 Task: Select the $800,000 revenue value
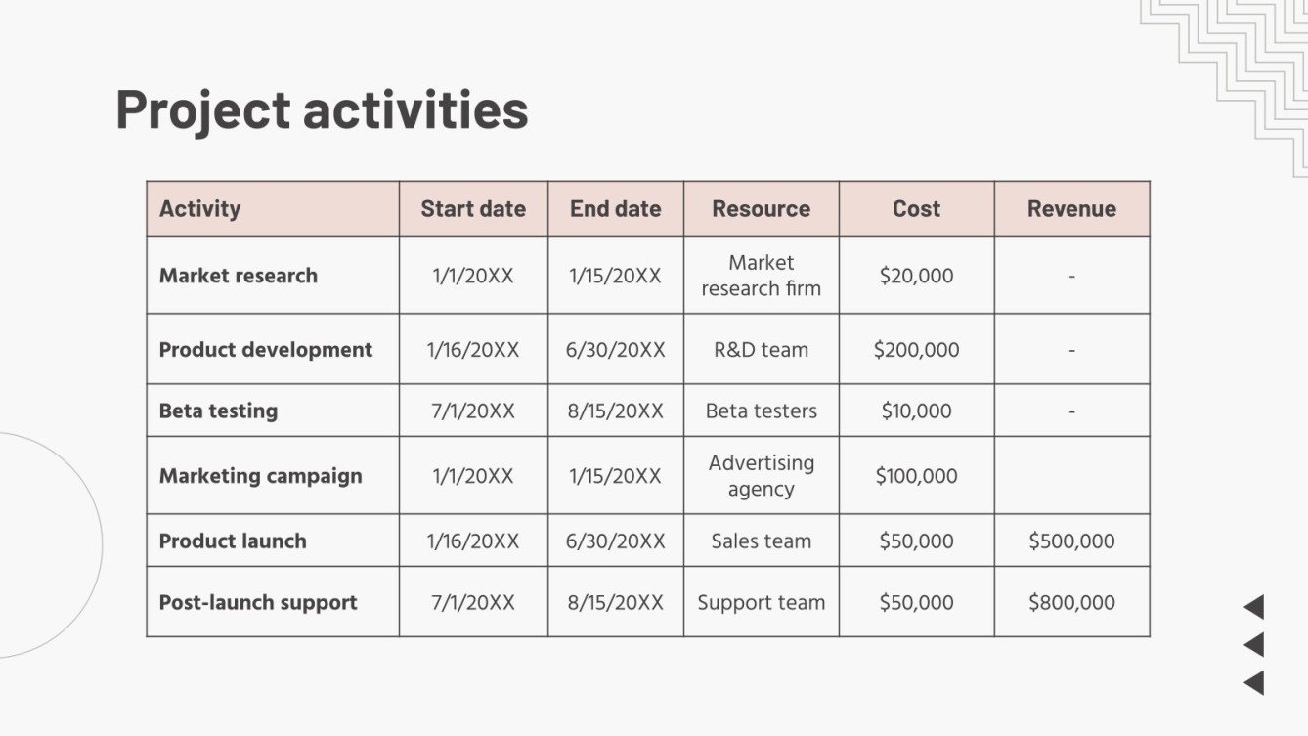(x=1071, y=603)
